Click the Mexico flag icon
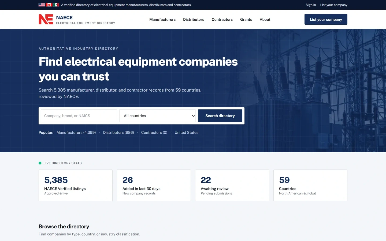Viewport: 386px width, 241px height. [x=56, y=5]
